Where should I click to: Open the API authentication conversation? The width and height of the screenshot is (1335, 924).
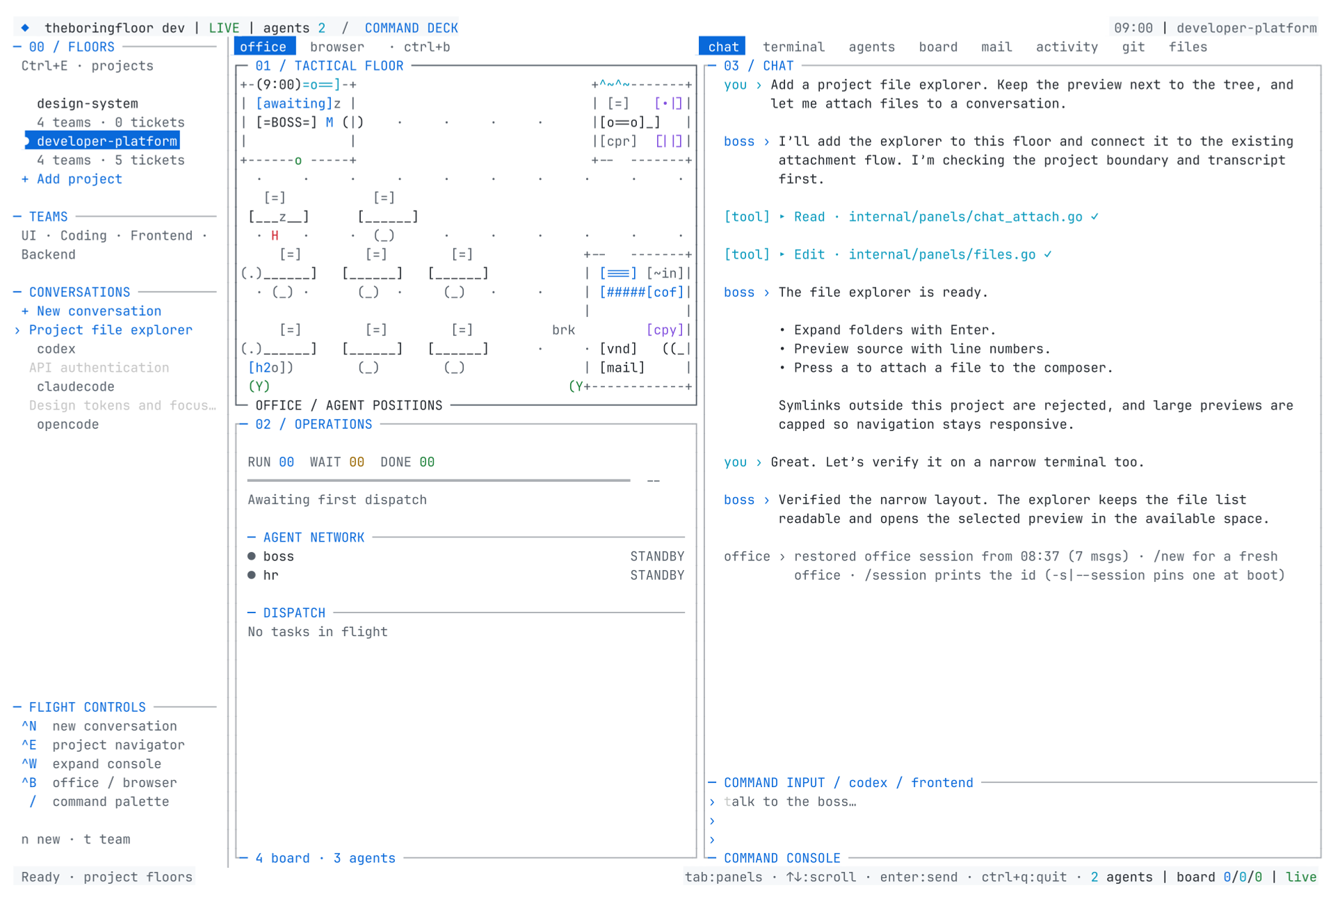click(x=99, y=368)
